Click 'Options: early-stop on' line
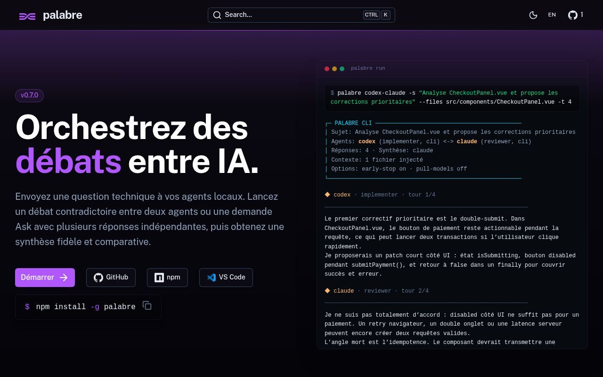603x377 pixels. coord(399,169)
